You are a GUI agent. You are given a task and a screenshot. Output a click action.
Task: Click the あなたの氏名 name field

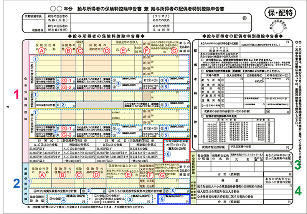200,18
